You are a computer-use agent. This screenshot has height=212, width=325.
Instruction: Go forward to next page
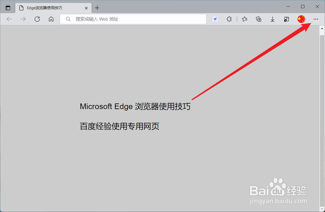point(23,19)
